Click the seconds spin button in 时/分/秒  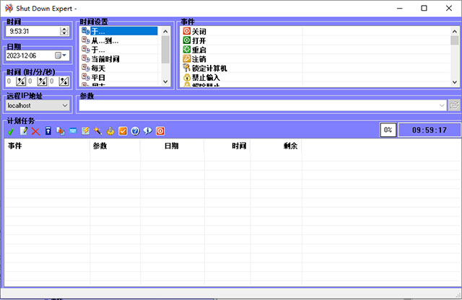(64, 81)
